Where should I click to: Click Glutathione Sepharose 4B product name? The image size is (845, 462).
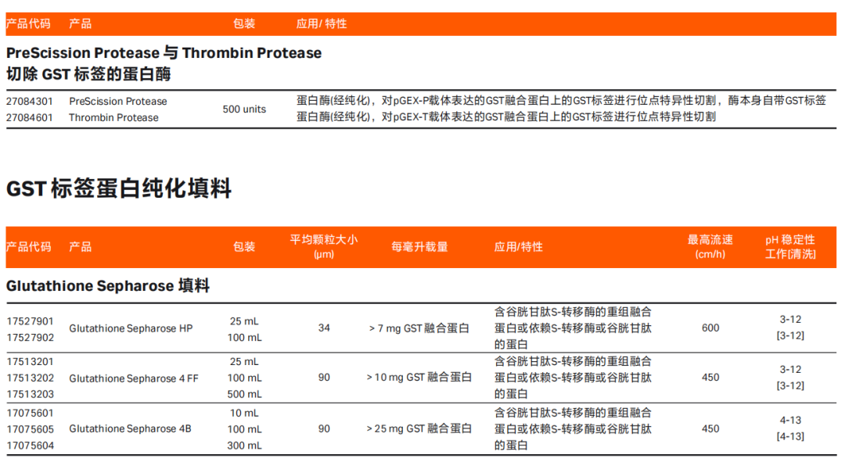[x=130, y=428]
